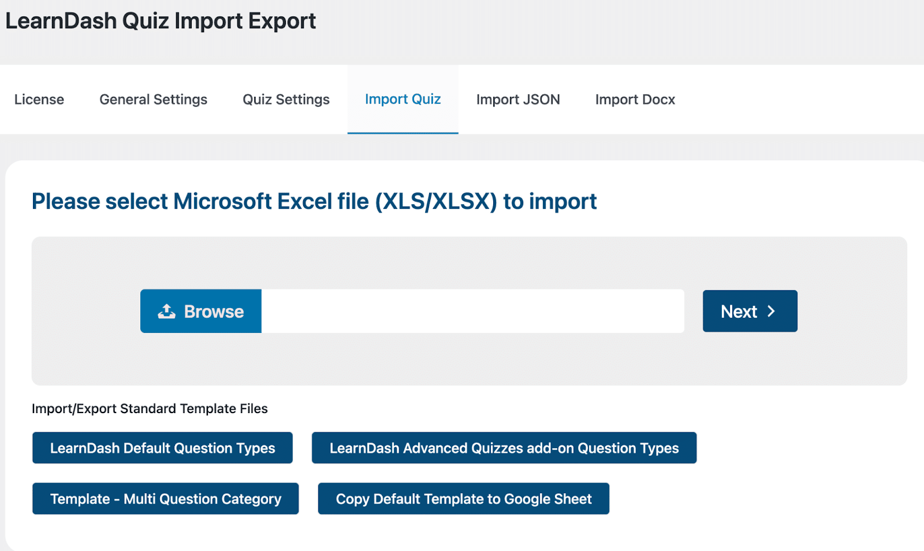Open the Import Docx tab

coord(635,99)
